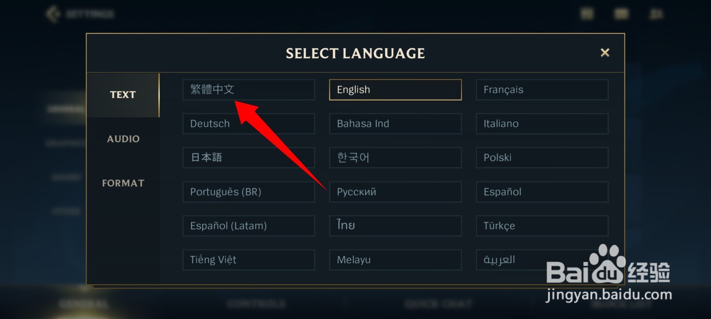This screenshot has width=711, height=319.
Task: Select Italiano language option
Action: 542,124
